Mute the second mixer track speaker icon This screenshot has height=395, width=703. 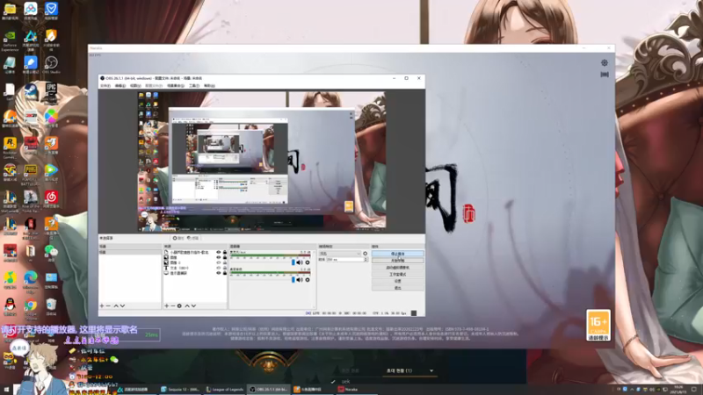pyautogui.click(x=300, y=280)
